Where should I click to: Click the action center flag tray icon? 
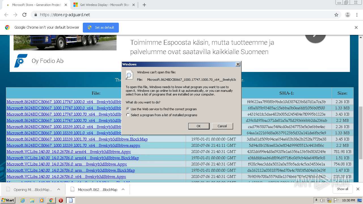click(336, 200)
